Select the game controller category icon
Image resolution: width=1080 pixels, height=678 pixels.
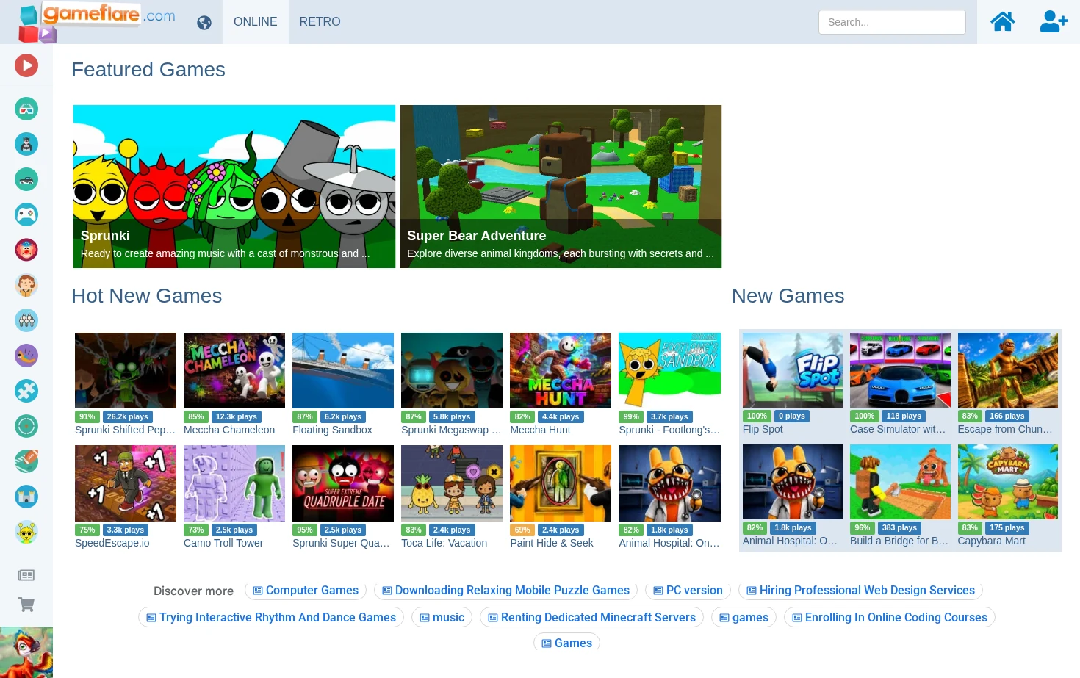pos(26,214)
